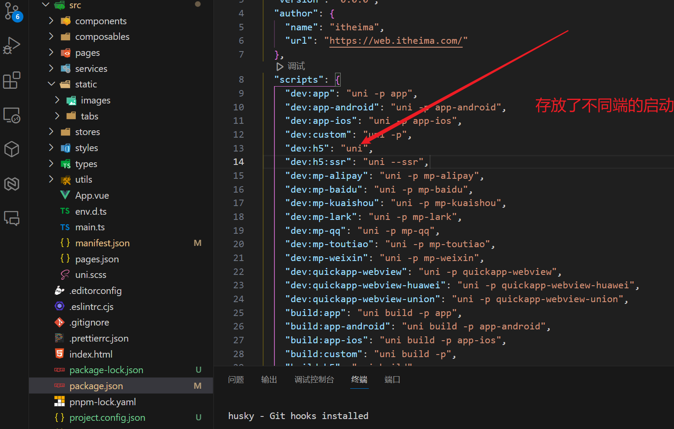Click the HTML5 icon of index.html
The height and width of the screenshot is (429, 674).
60,354
